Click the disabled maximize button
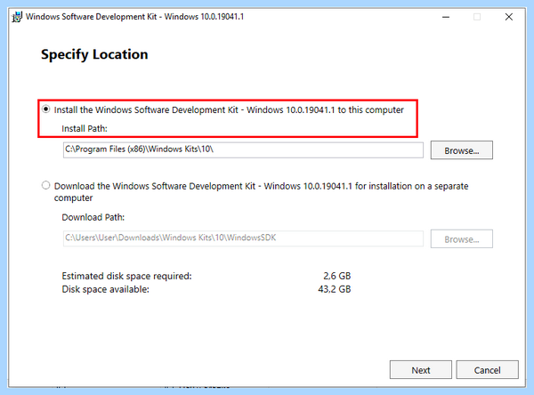Screen dimensions: 534x395 click(x=477, y=17)
